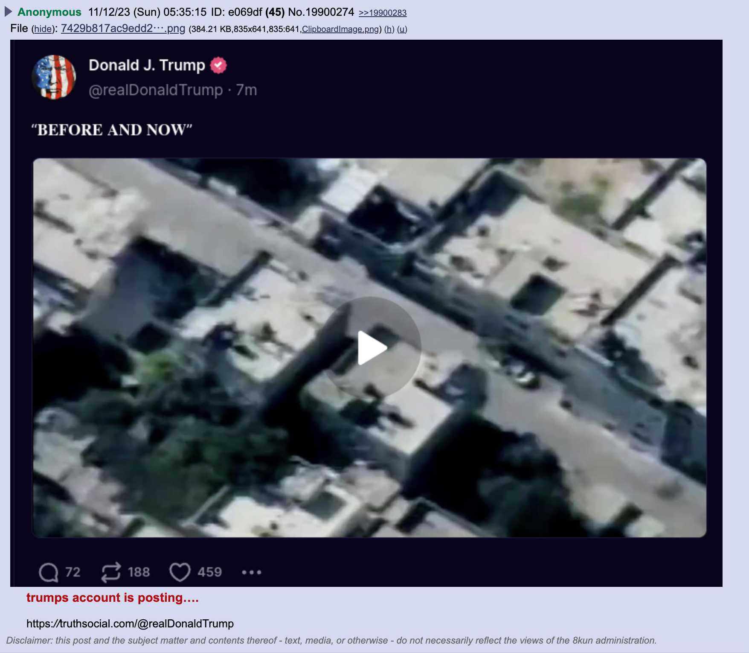Click the 8kun disclaimer text
This screenshot has width=749, height=653.
coord(331,640)
